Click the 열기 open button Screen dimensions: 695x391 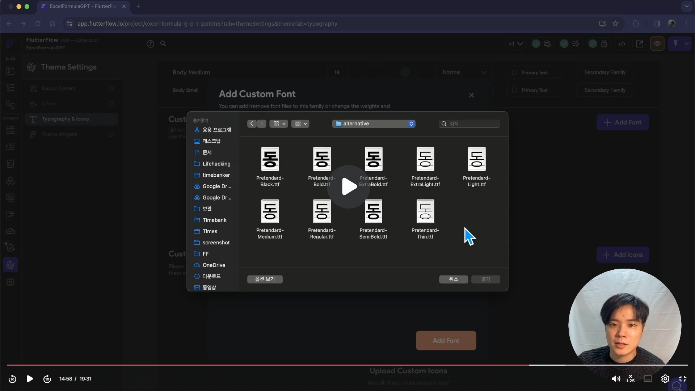(x=486, y=279)
